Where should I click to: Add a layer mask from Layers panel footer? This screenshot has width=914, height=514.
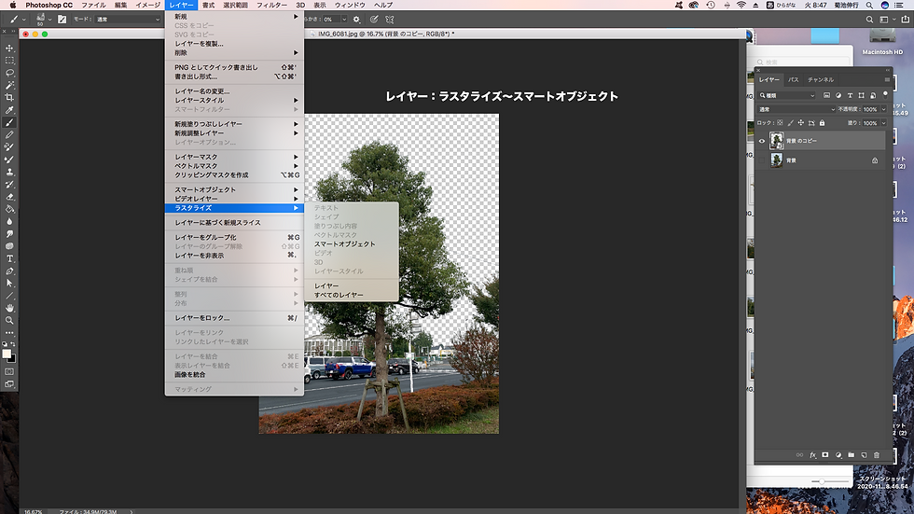[x=824, y=455]
